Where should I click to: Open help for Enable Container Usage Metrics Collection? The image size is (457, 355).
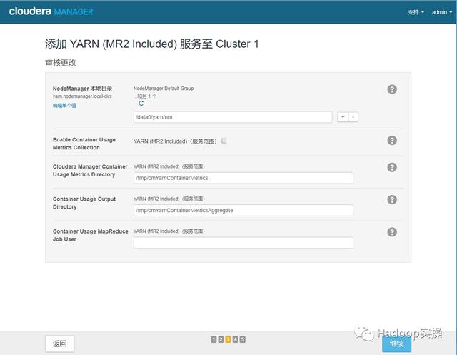pos(392,141)
